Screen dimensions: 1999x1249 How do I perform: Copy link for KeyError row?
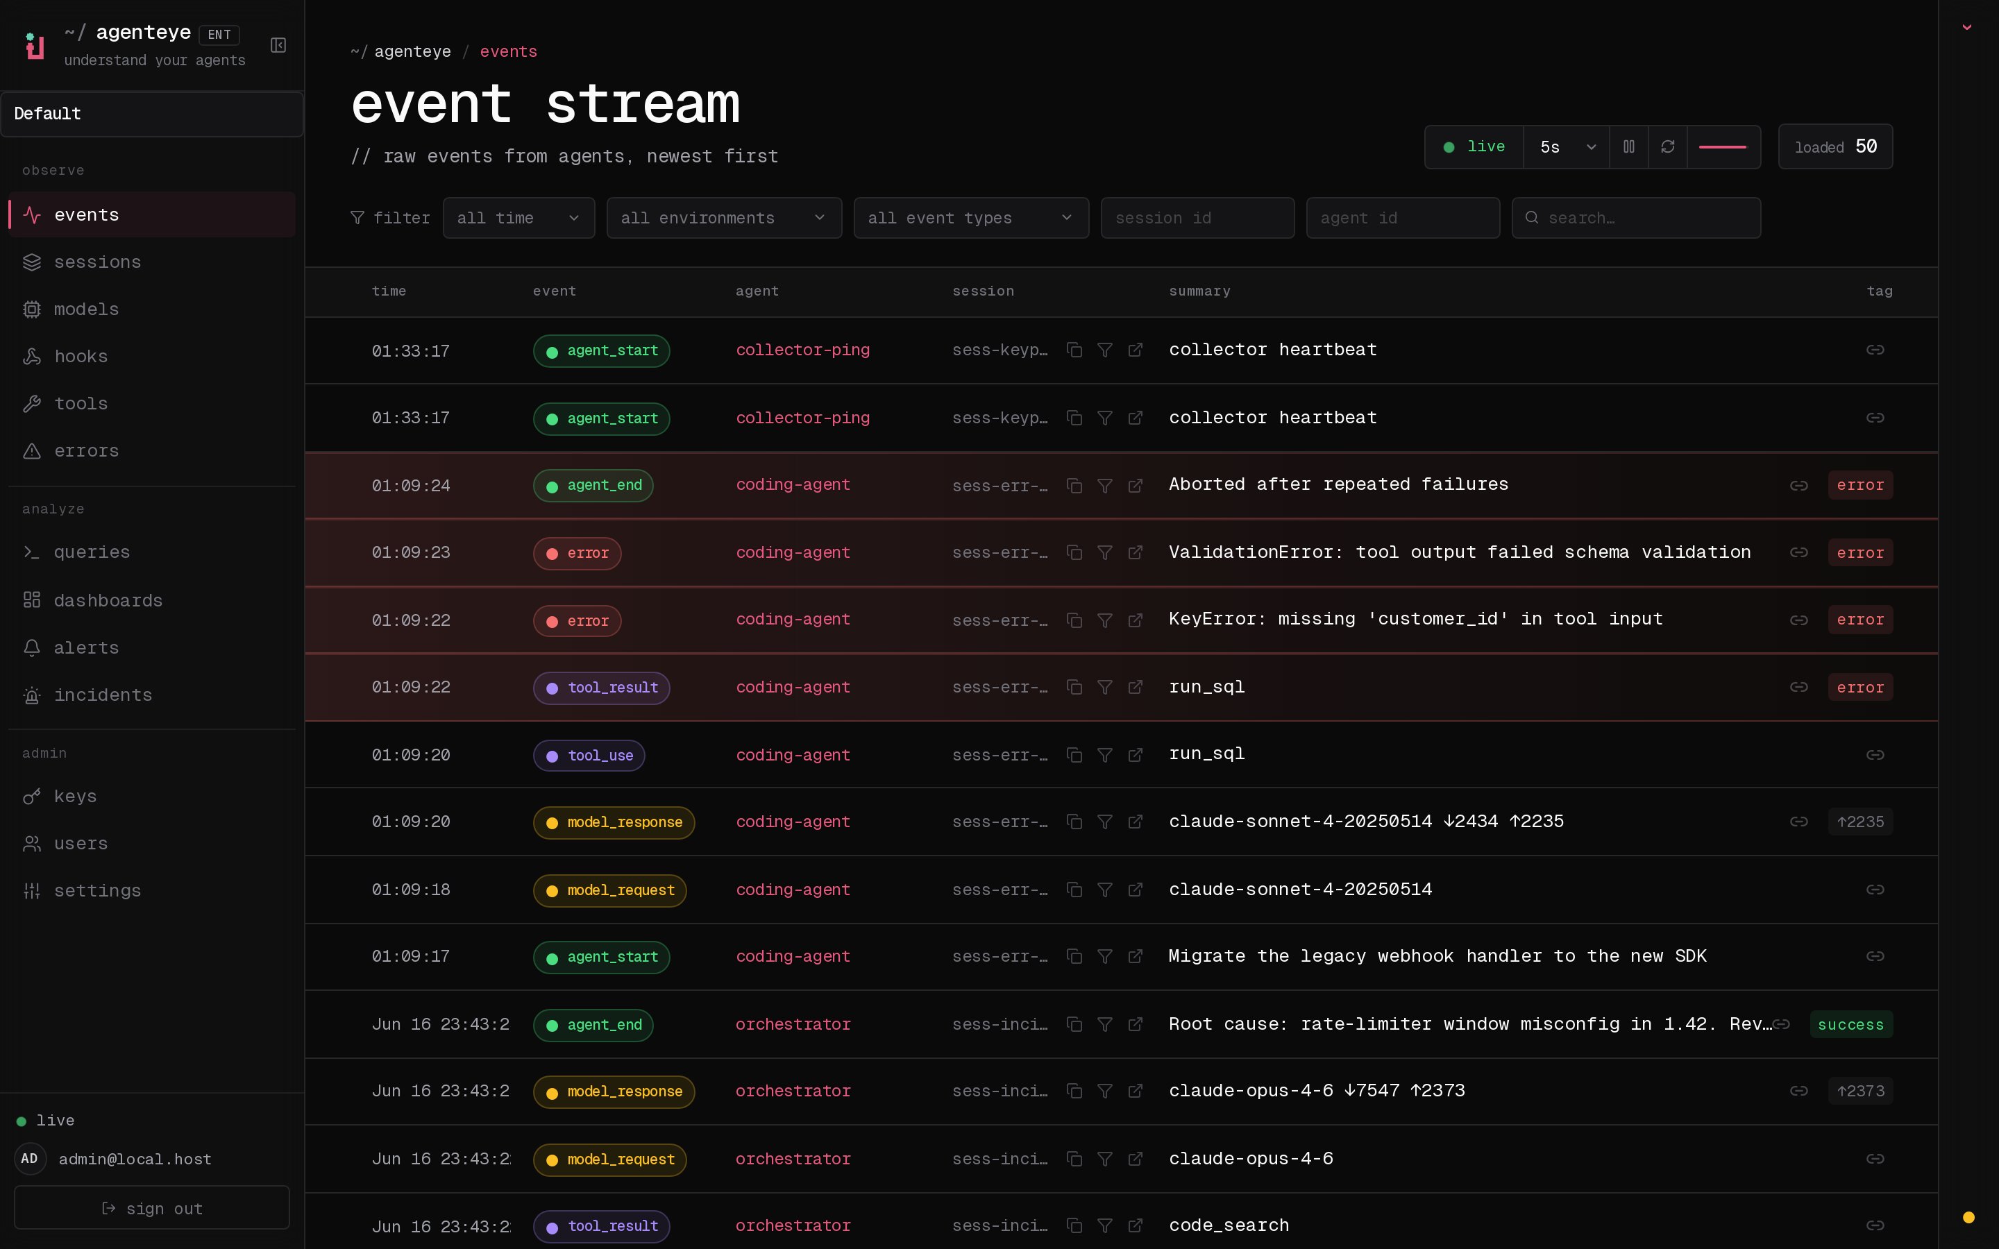[1799, 620]
